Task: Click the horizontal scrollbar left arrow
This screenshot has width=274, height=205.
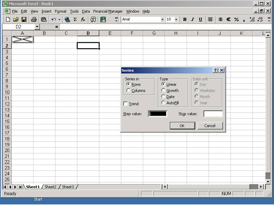Action: point(165,187)
